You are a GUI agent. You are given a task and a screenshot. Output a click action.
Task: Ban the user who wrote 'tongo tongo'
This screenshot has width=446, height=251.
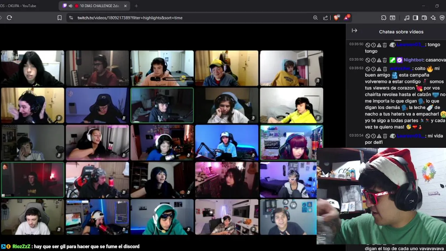click(x=368, y=45)
